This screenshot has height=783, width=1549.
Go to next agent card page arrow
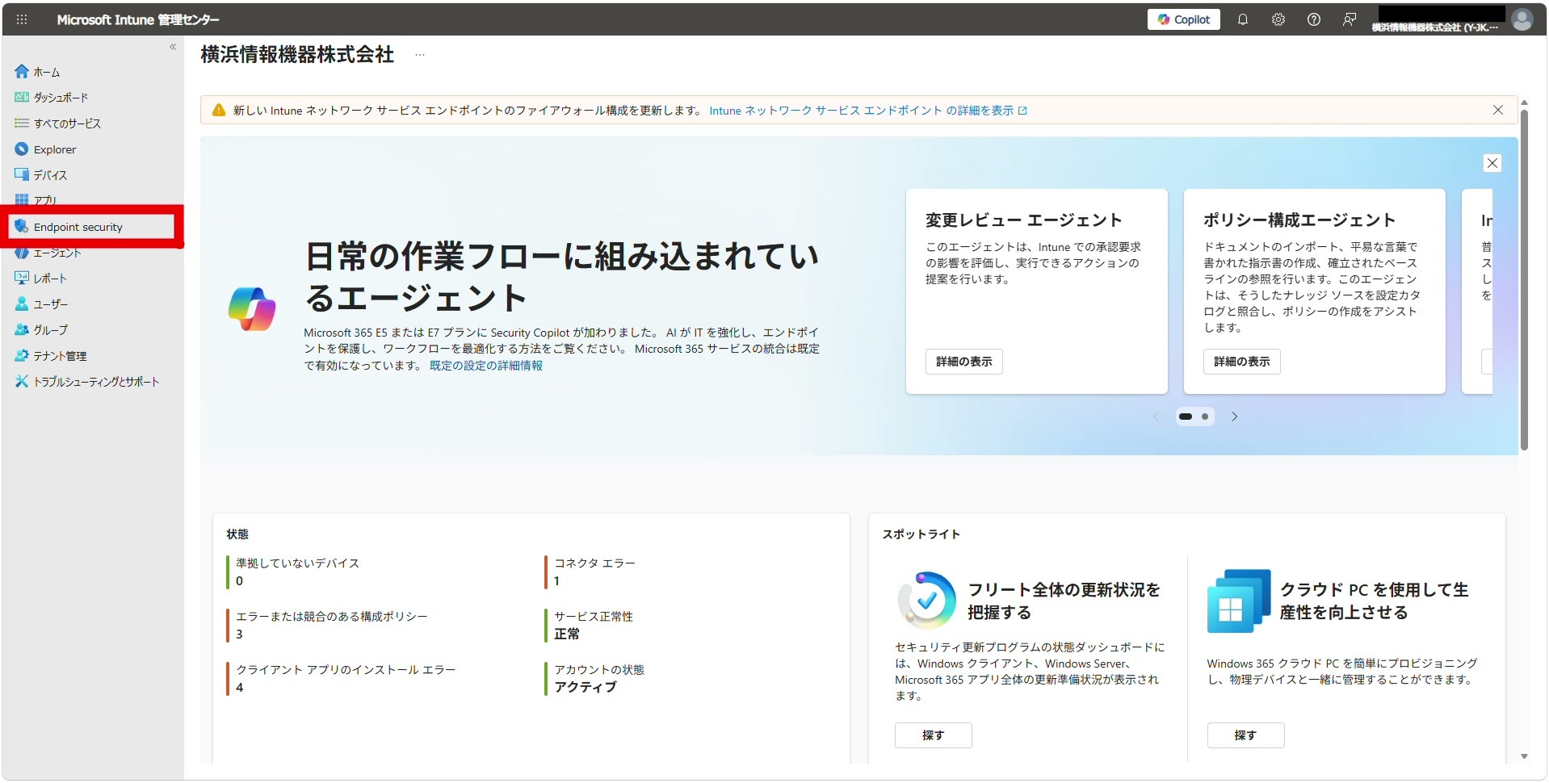[1234, 417]
